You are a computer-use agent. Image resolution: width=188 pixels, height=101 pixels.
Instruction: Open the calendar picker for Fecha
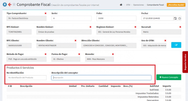(175, 18)
